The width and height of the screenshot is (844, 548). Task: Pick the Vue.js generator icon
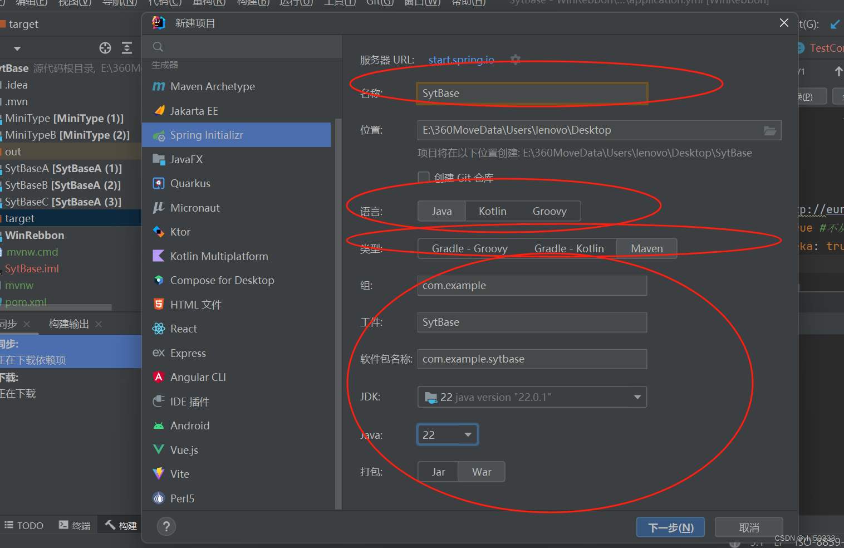(159, 449)
